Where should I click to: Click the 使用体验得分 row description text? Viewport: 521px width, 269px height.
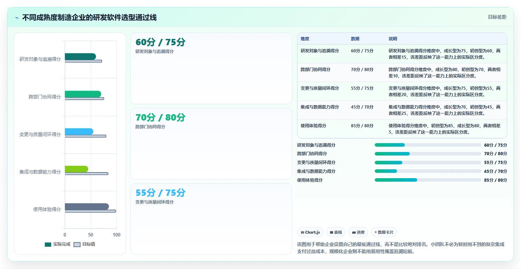coord(444,129)
